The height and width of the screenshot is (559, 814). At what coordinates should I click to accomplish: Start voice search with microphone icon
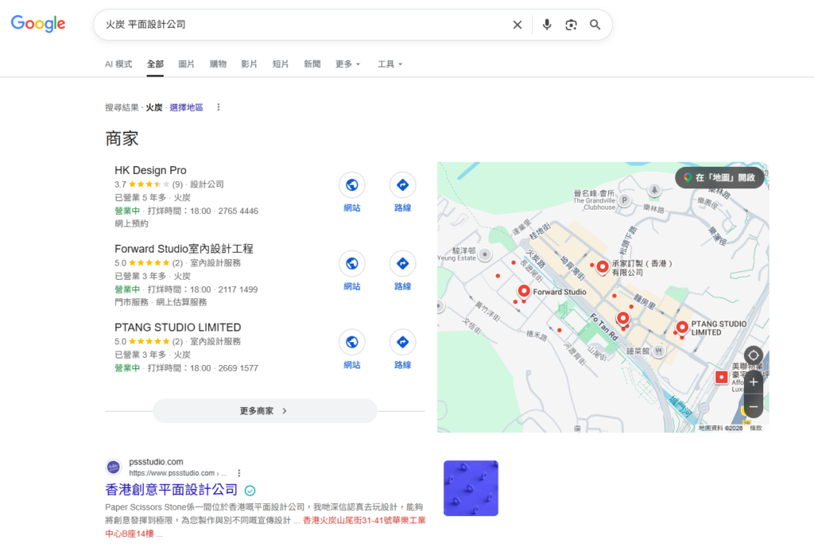(x=547, y=25)
